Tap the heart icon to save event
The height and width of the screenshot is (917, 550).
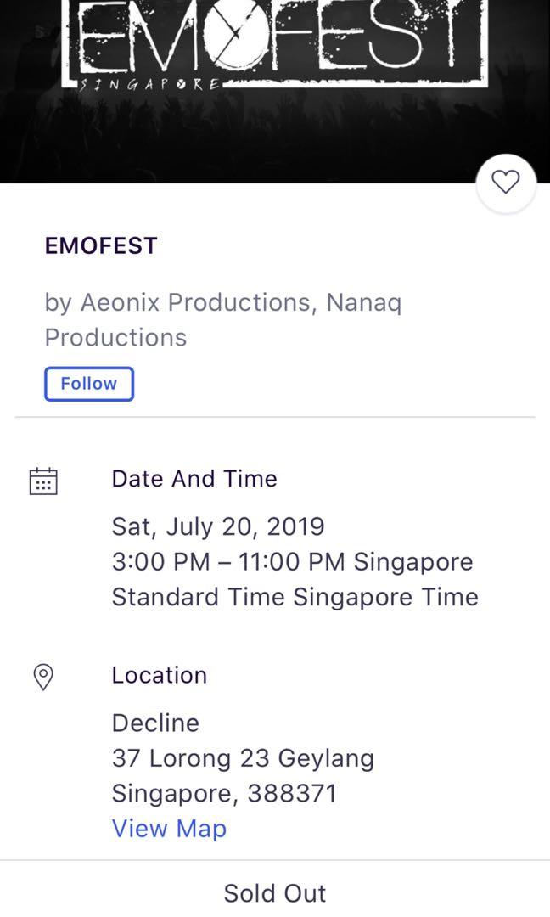506,182
